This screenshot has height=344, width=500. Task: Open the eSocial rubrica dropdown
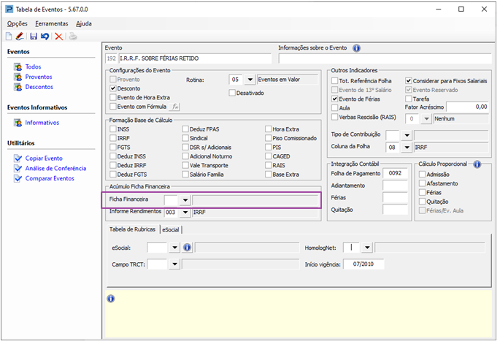click(x=174, y=248)
